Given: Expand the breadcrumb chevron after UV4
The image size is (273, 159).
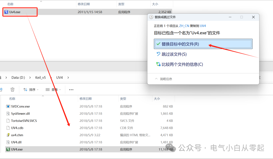Looking at the screenshot, I should 68,78.
